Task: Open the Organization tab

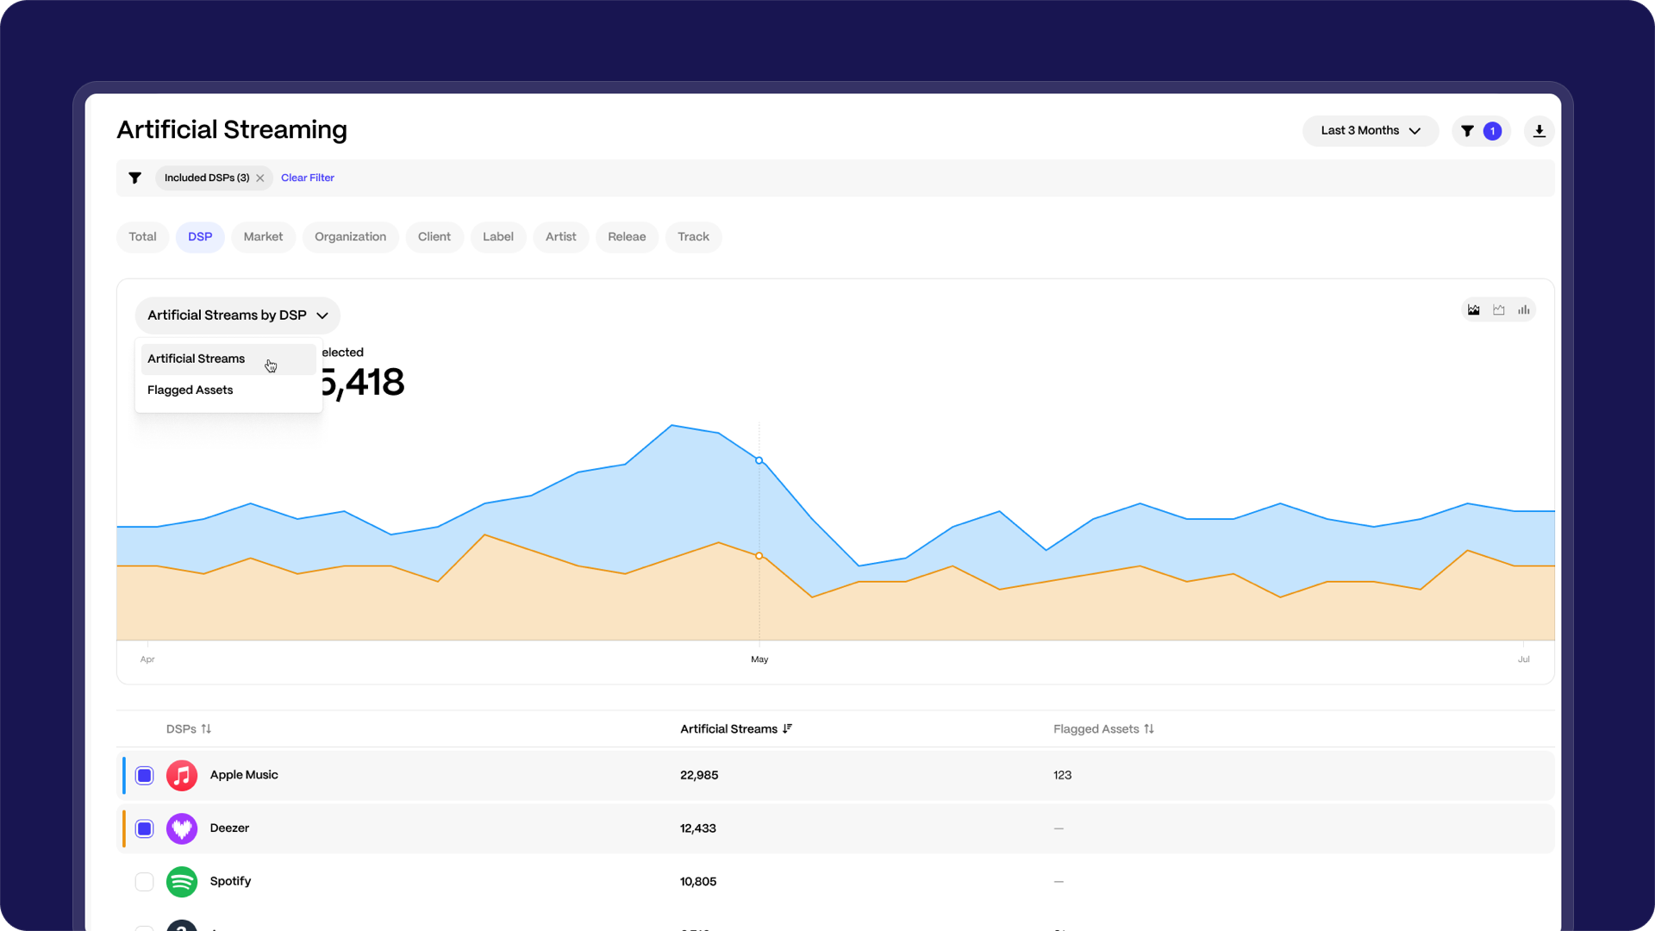Action: 350,237
